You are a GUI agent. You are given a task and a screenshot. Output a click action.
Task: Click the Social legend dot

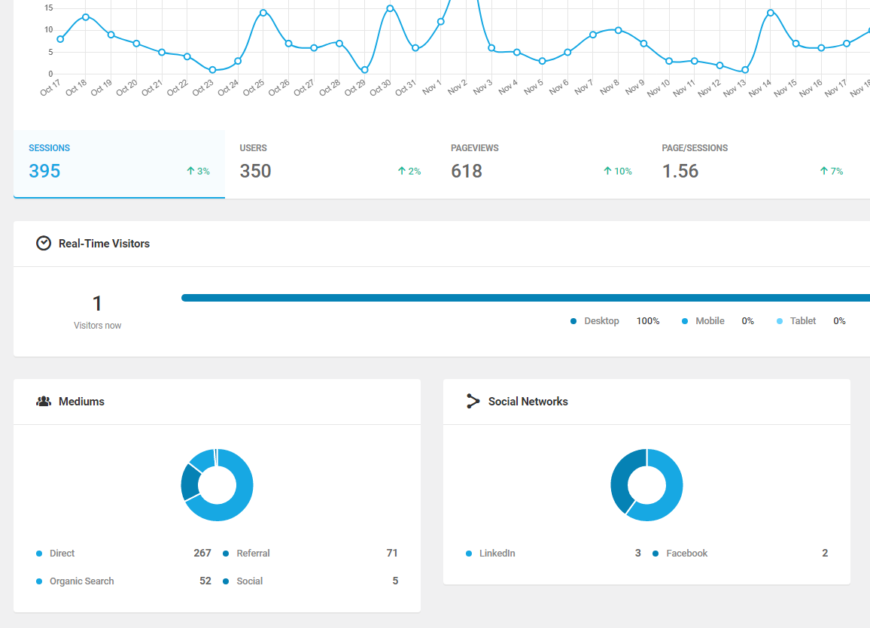226,581
